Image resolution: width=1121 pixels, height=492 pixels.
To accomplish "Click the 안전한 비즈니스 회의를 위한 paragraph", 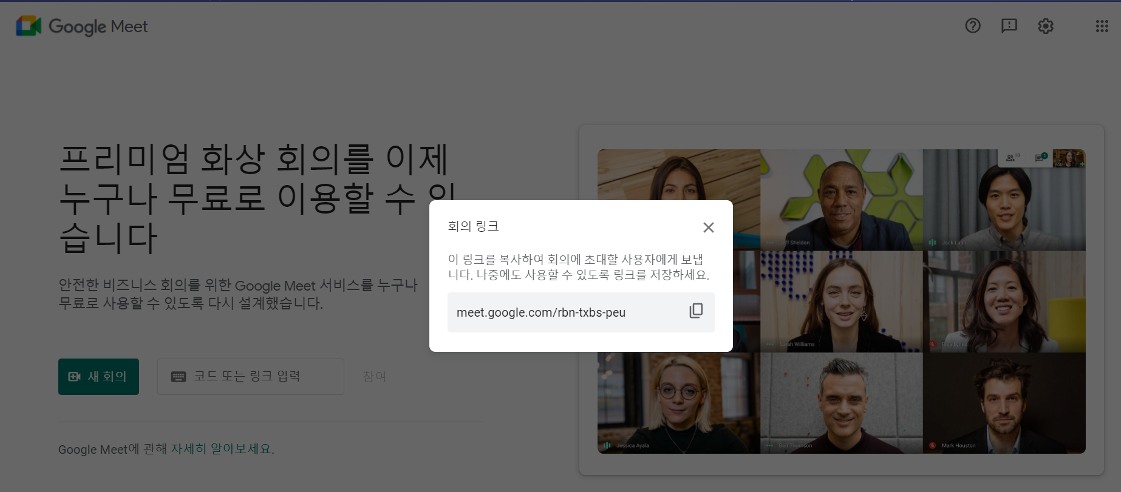I will 238,294.
